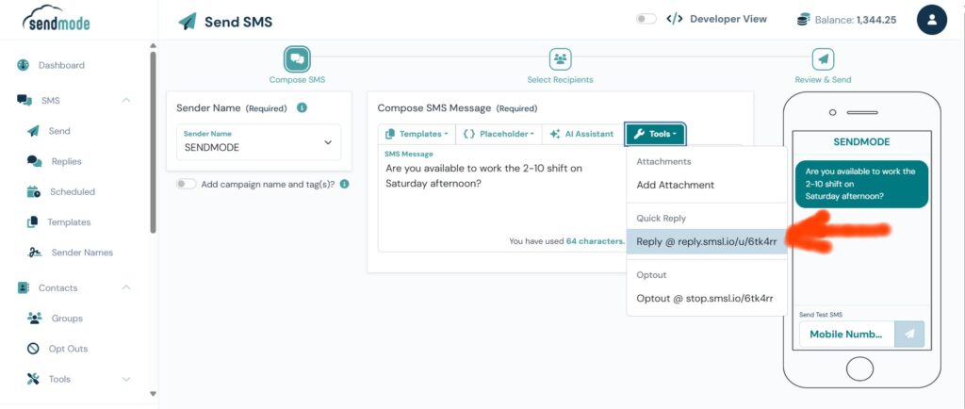The width and height of the screenshot is (965, 409).
Task: Click the Dashboard gauge icon
Action: coord(24,65)
